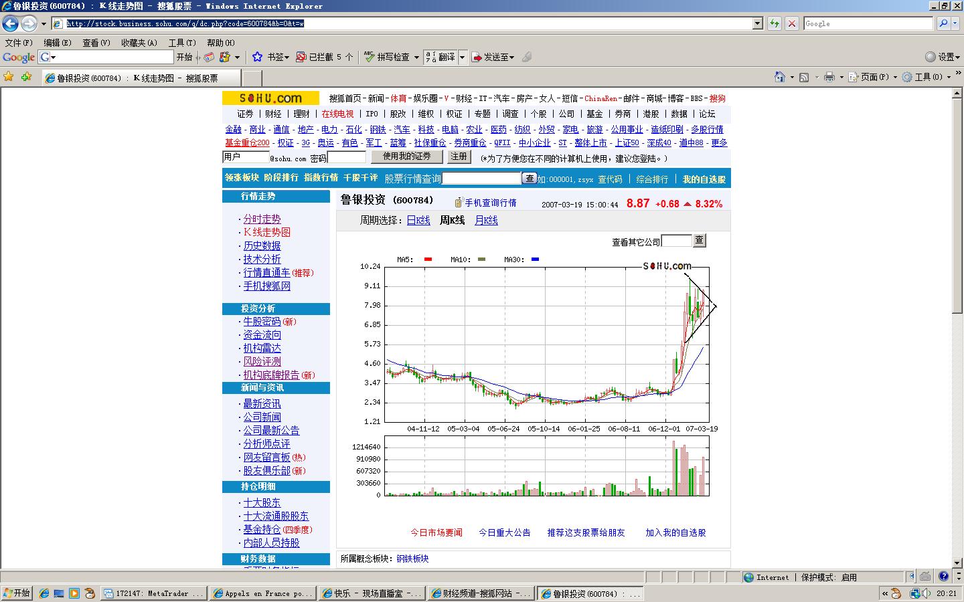
Task: Click the page vertical scrollbar up arrow
Action: [957, 94]
